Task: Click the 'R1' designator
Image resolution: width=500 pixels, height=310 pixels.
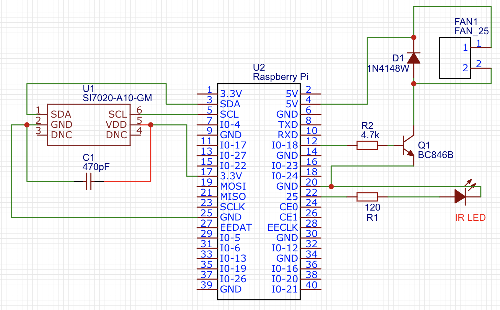Action: pos(372,218)
